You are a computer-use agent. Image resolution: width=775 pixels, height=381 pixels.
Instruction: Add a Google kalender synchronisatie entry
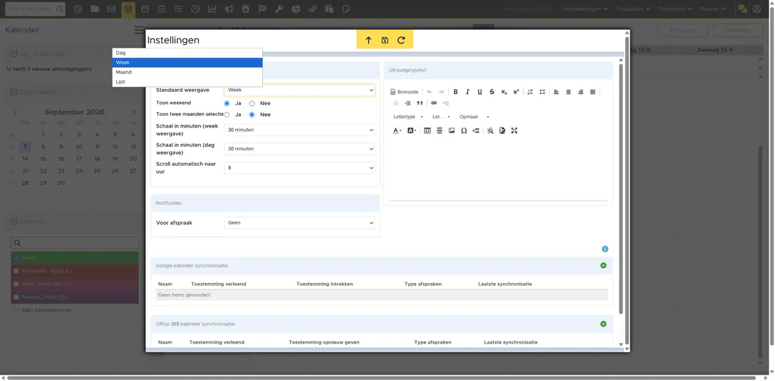point(603,266)
